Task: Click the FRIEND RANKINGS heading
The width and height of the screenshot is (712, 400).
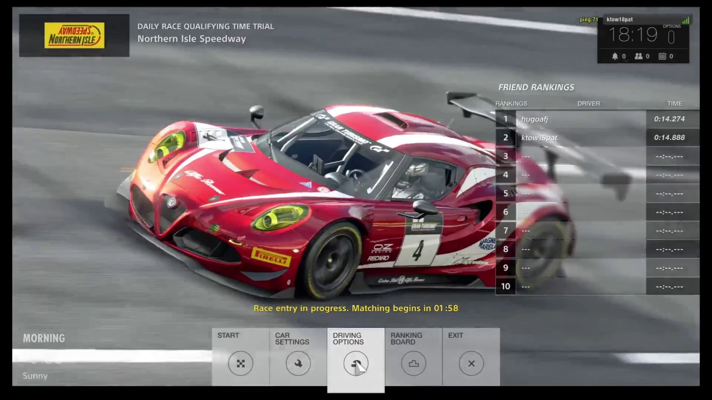Action: point(536,87)
